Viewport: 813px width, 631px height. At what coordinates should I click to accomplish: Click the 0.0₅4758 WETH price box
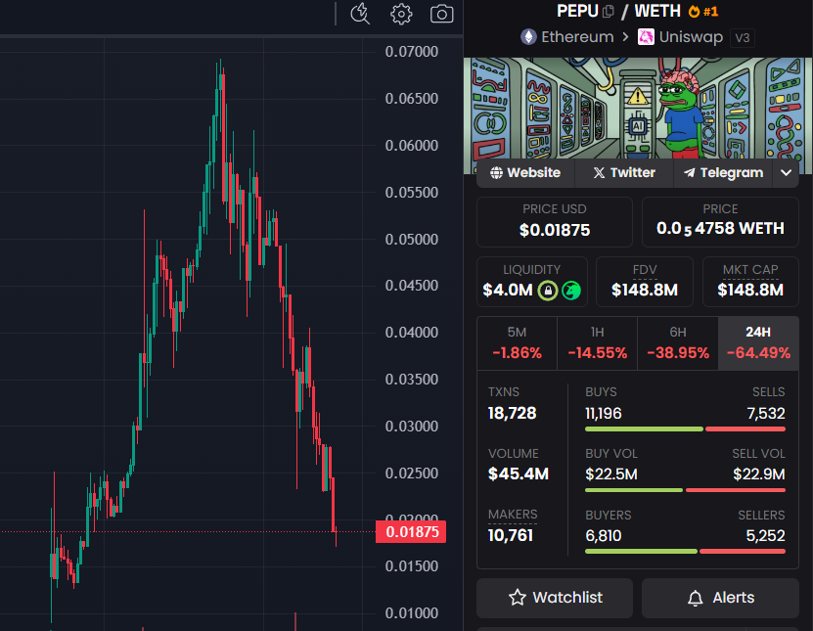720,222
